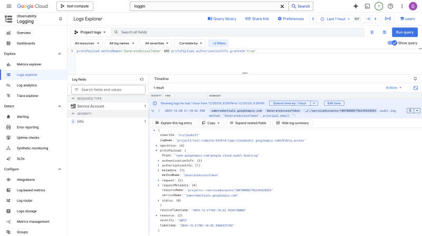Open the three-dot settings menu in header

click(x=402, y=6)
